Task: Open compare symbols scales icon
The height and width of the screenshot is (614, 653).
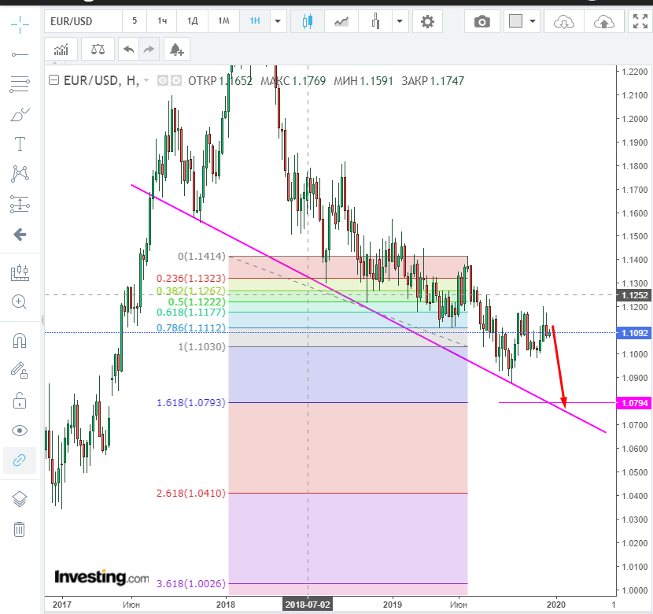Action: click(98, 50)
